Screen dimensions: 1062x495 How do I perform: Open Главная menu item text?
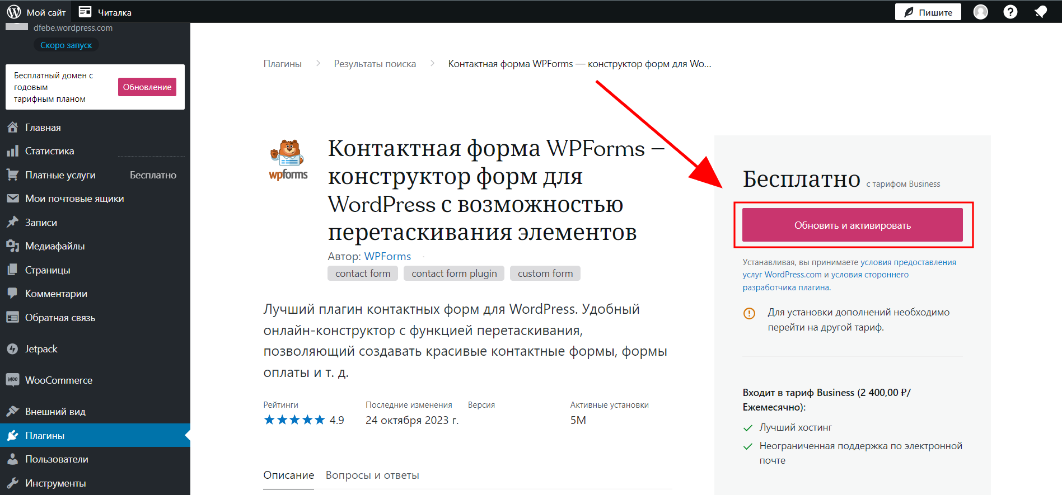click(x=43, y=128)
